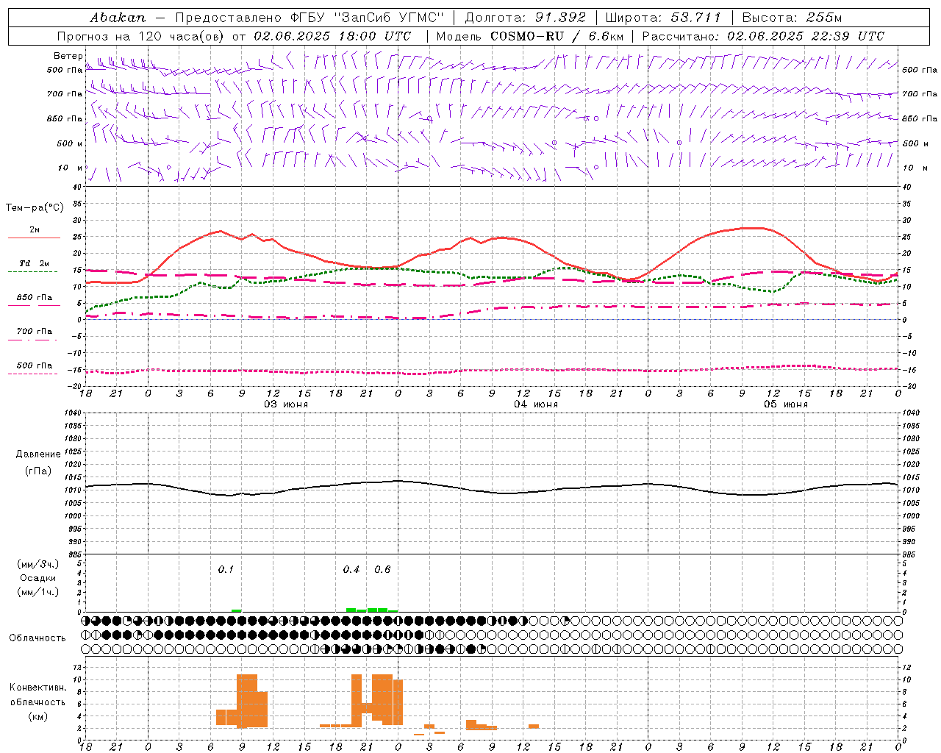Screen dimensions: 941x753
Task: Click the (гПа) unit label under Давление
Action: tap(38, 471)
